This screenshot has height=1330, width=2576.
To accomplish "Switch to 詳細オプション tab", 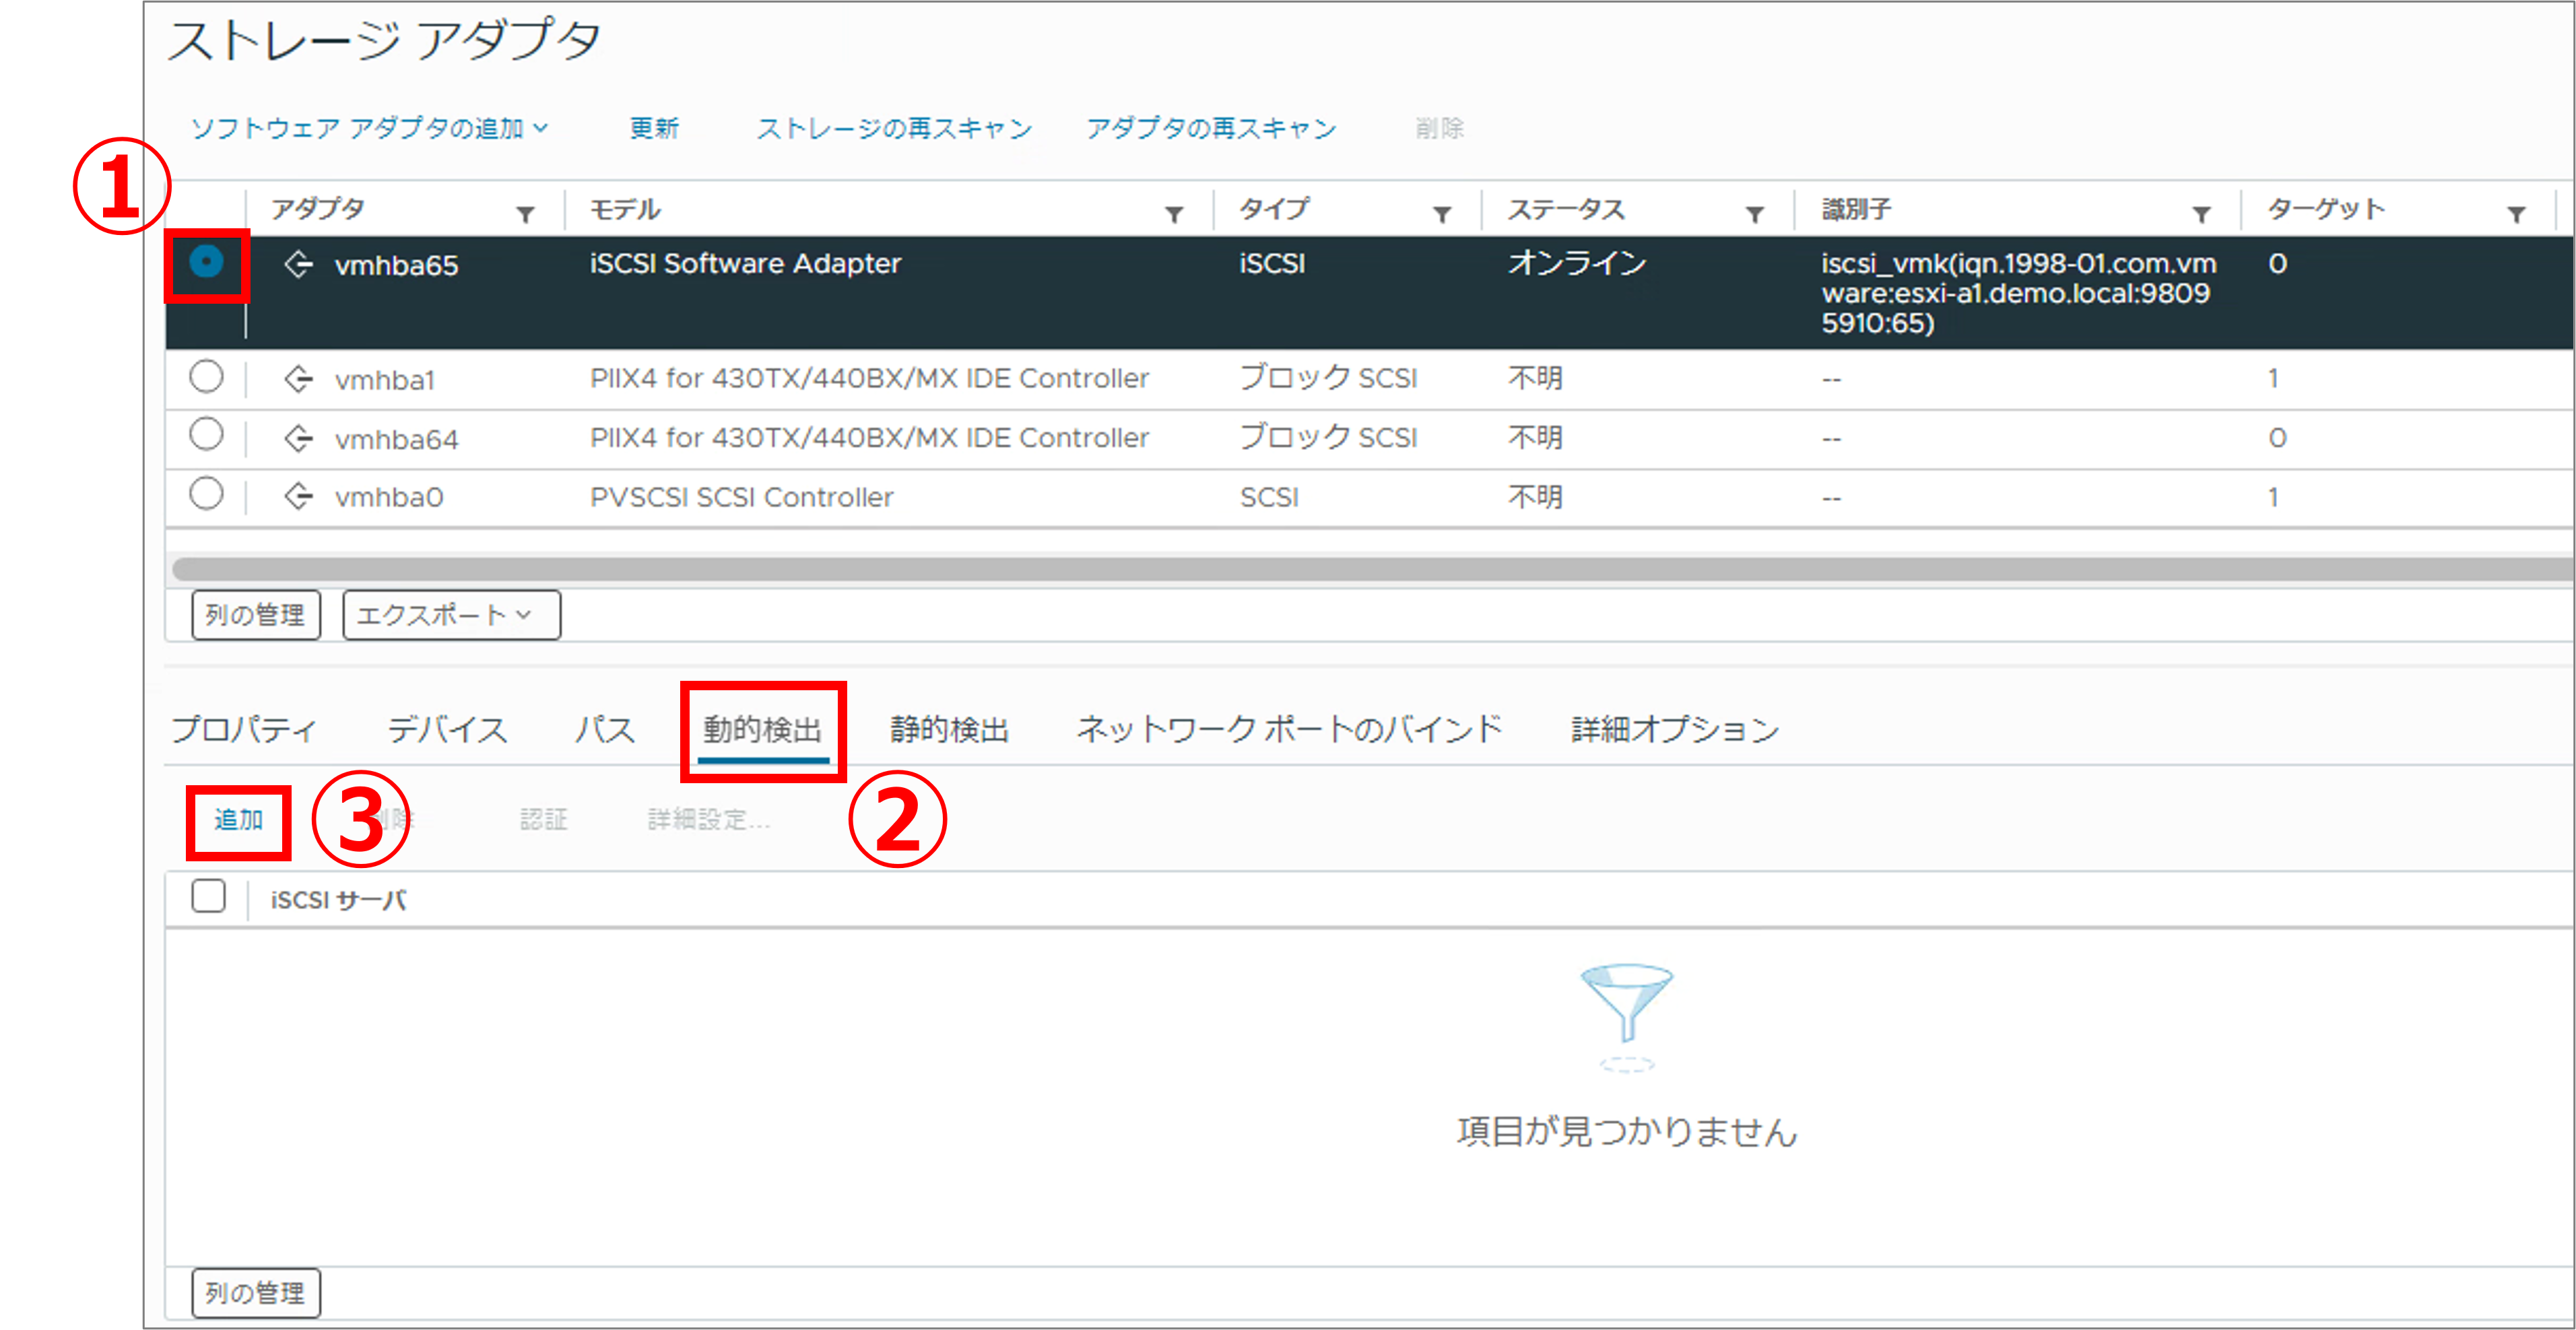I will (1675, 729).
